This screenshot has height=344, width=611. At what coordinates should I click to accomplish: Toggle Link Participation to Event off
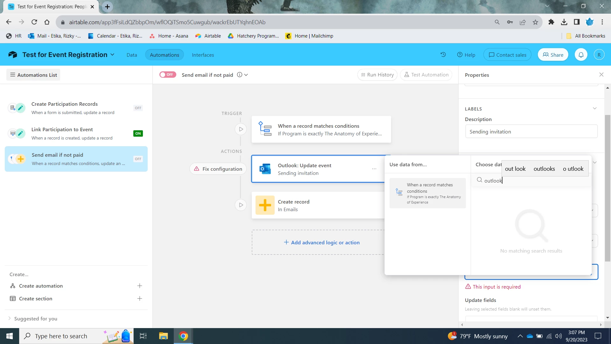point(138,133)
